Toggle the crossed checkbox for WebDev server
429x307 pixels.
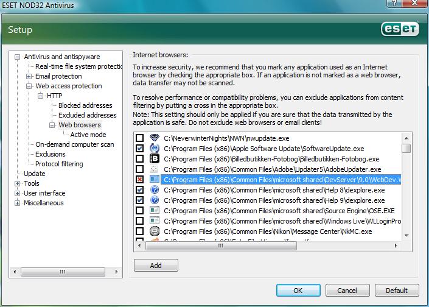tap(139, 180)
